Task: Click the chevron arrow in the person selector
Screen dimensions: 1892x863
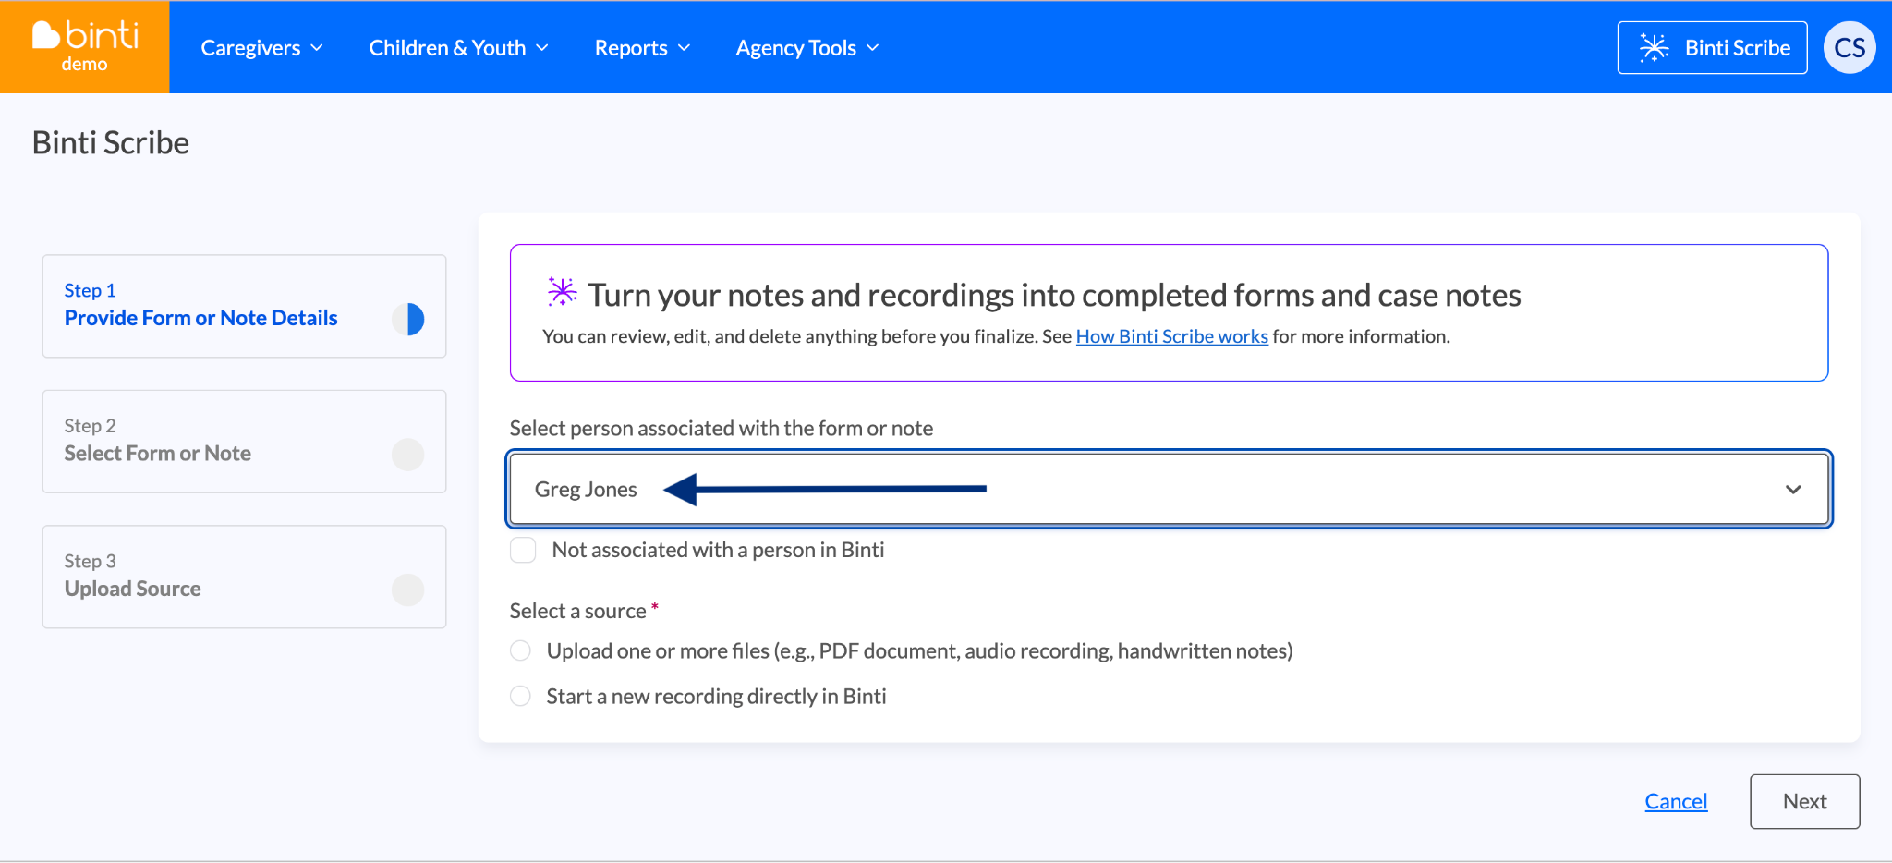Action: (x=1793, y=490)
